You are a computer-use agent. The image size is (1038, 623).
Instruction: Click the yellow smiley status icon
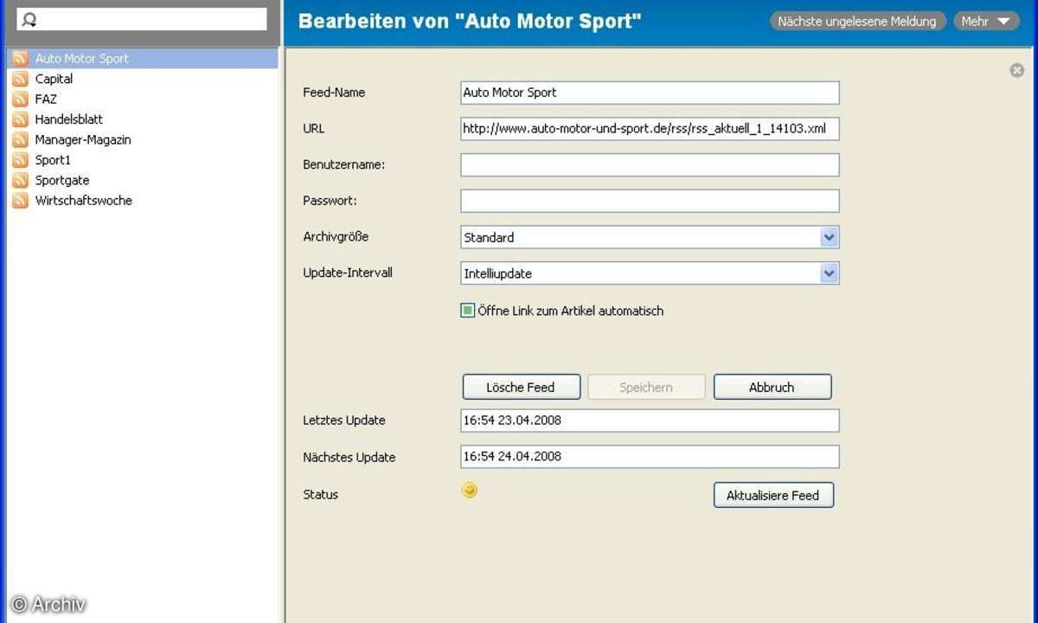[x=469, y=491]
